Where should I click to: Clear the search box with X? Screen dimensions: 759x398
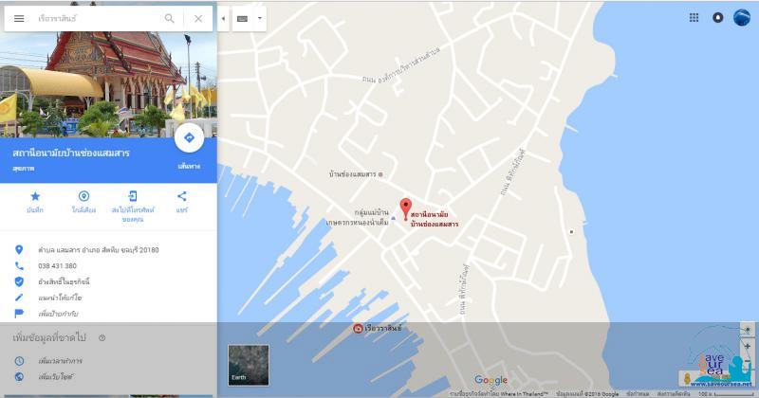tap(198, 18)
